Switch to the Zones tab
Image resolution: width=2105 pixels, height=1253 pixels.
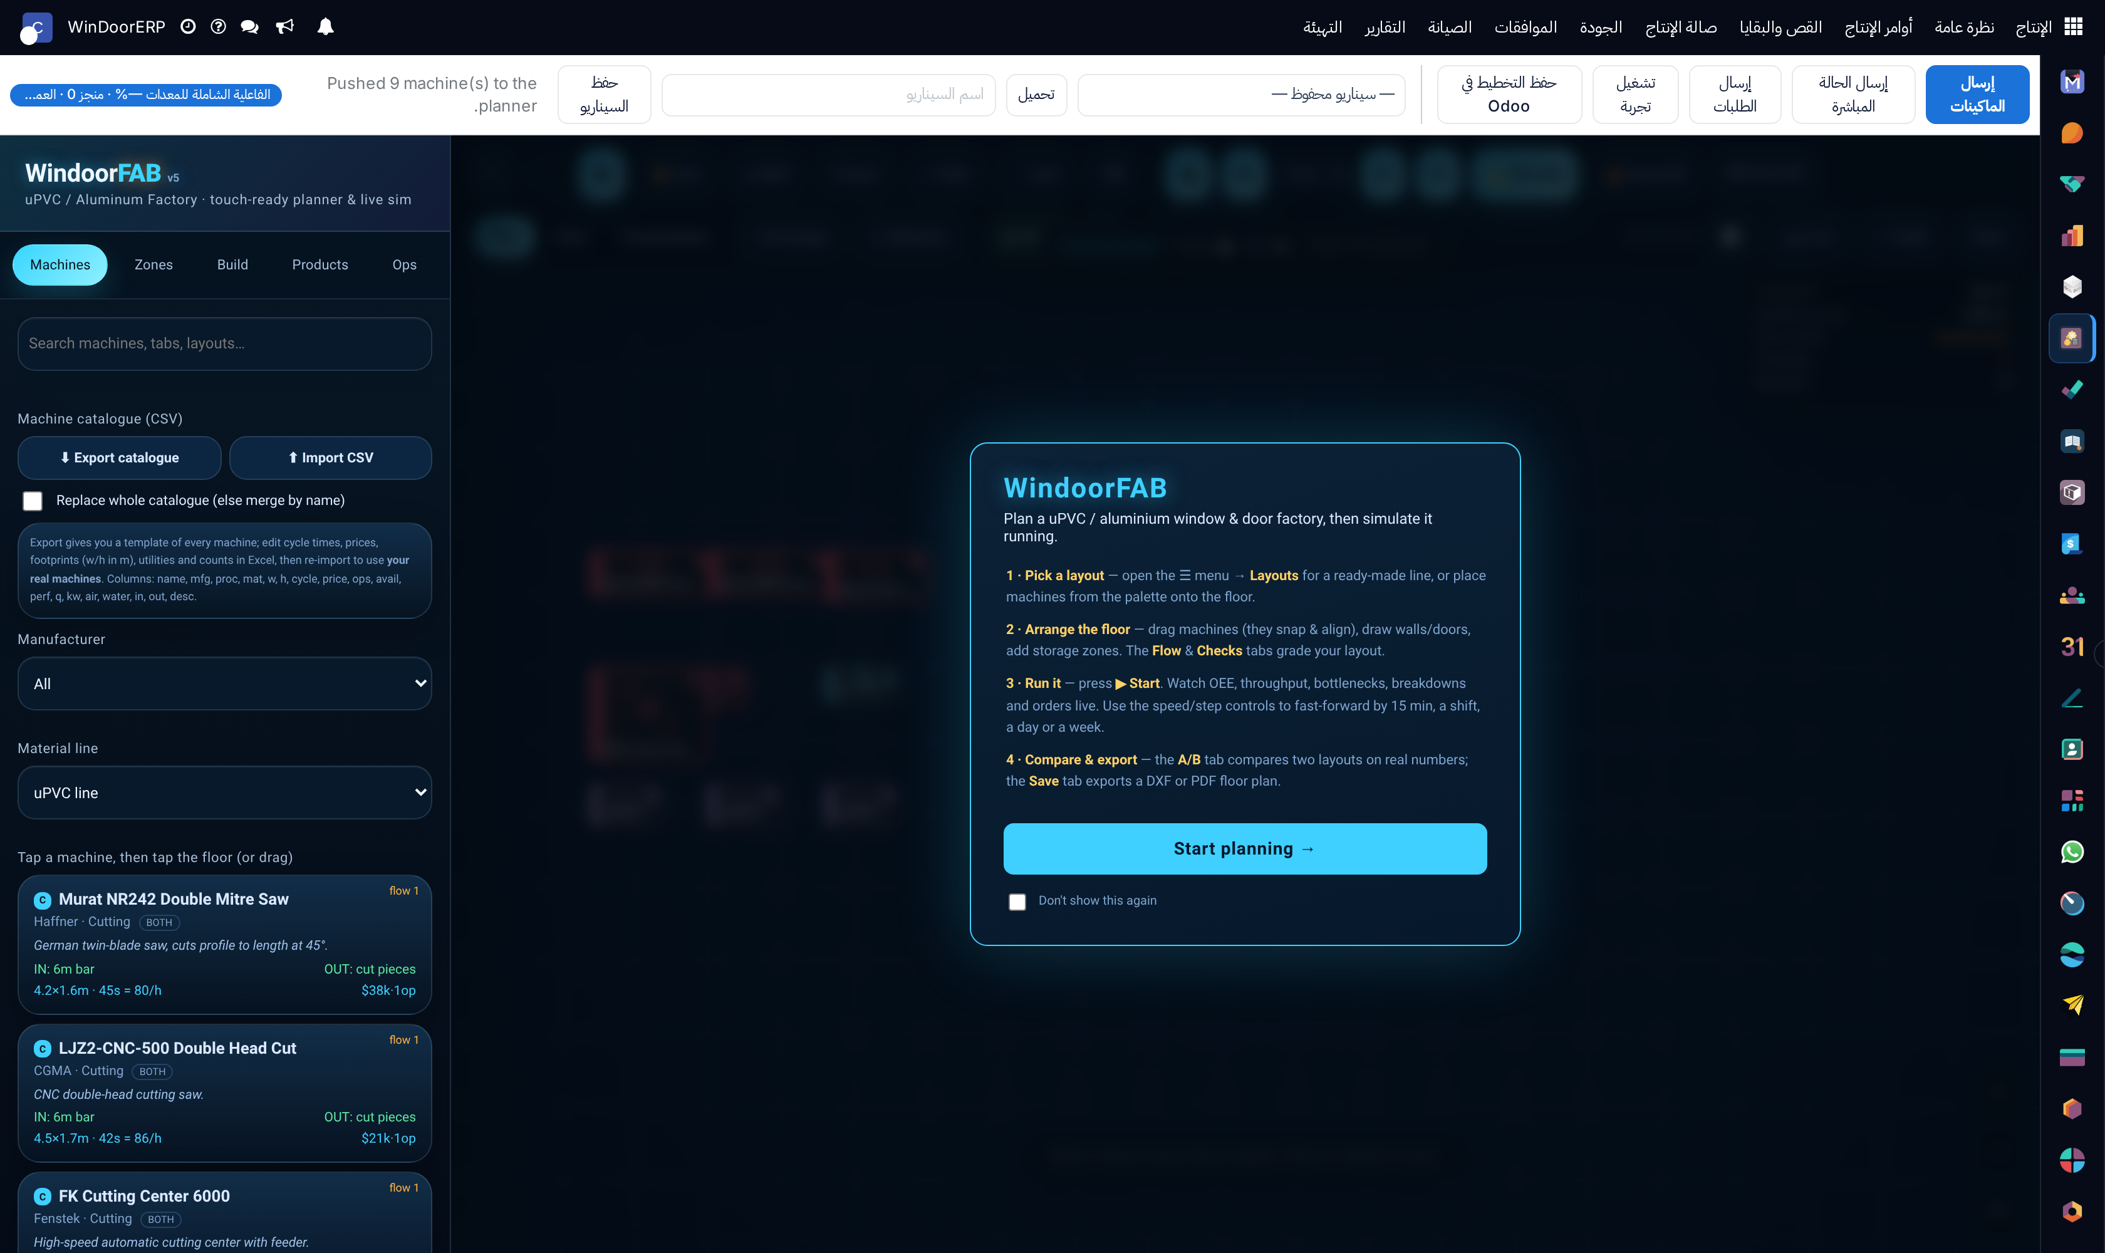point(153,265)
